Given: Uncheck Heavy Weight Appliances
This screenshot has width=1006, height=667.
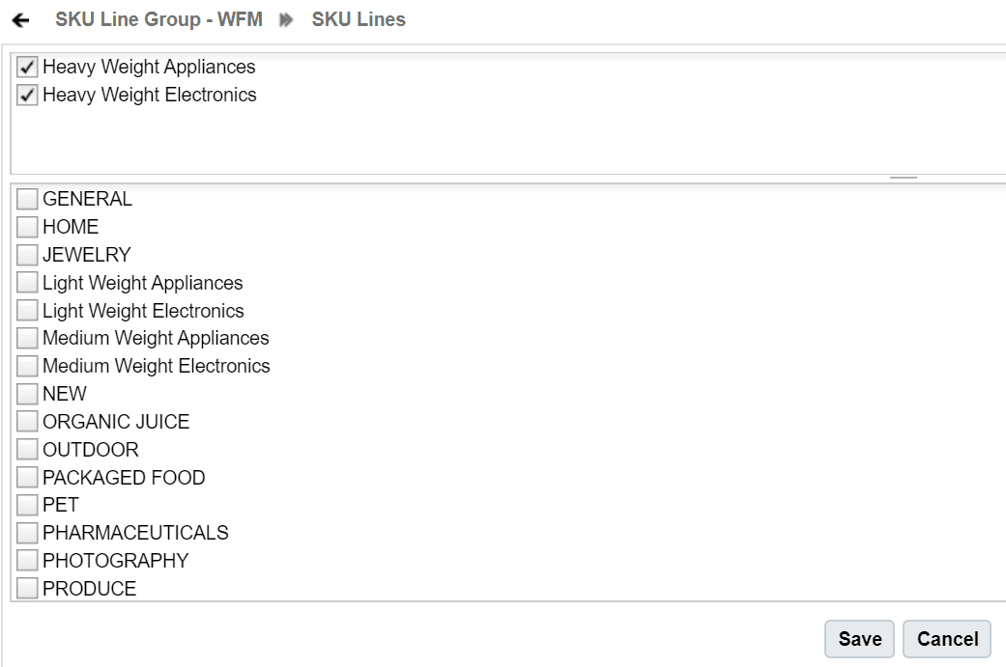Looking at the screenshot, I should pos(27,67).
